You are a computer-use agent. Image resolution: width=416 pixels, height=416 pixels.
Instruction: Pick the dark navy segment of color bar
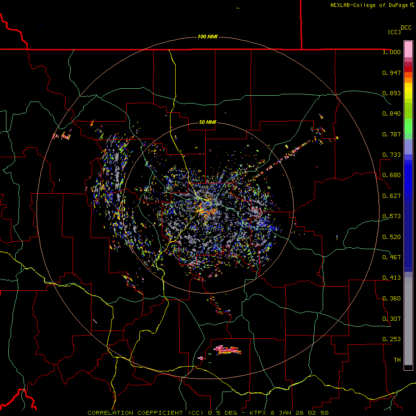pyautogui.click(x=408, y=236)
